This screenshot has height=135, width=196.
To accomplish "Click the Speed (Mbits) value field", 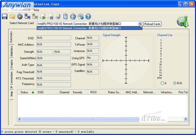I will tap(54, 58).
